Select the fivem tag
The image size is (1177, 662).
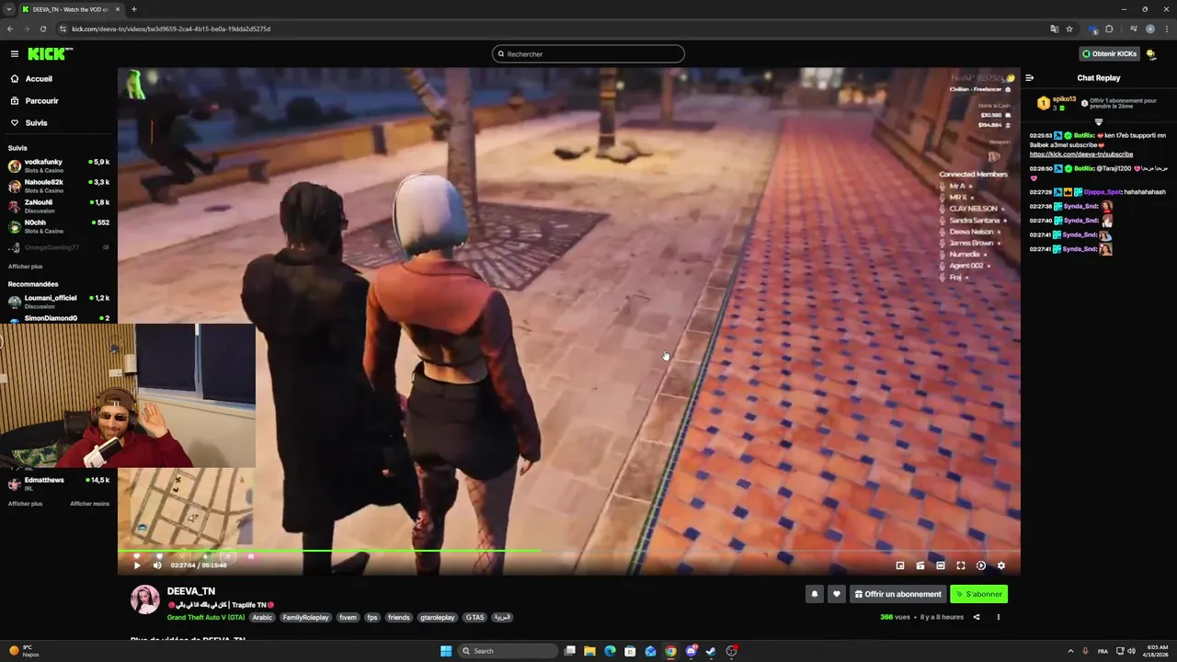[348, 617]
